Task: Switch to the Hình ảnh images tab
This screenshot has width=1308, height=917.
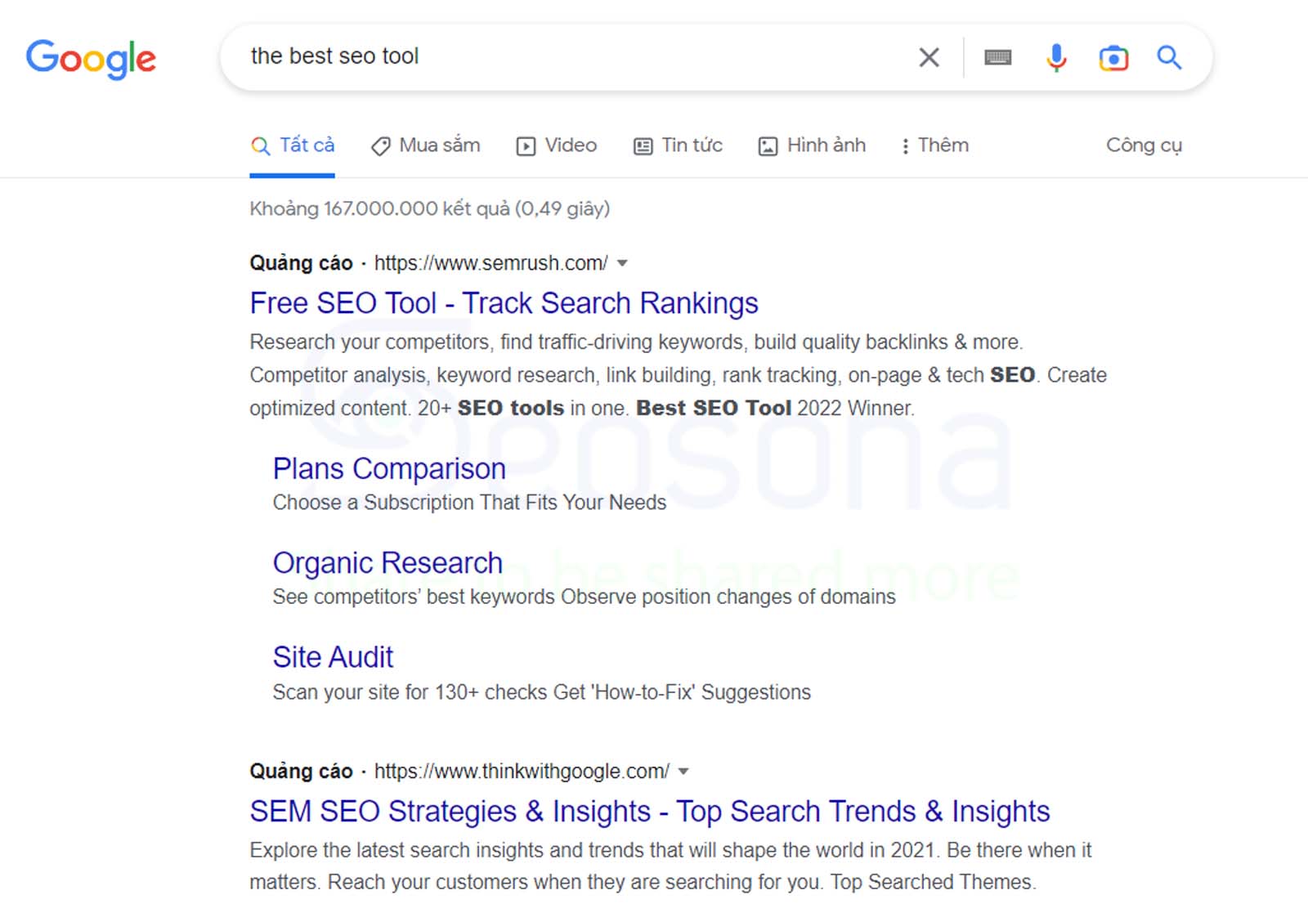Action: click(x=812, y=145)
